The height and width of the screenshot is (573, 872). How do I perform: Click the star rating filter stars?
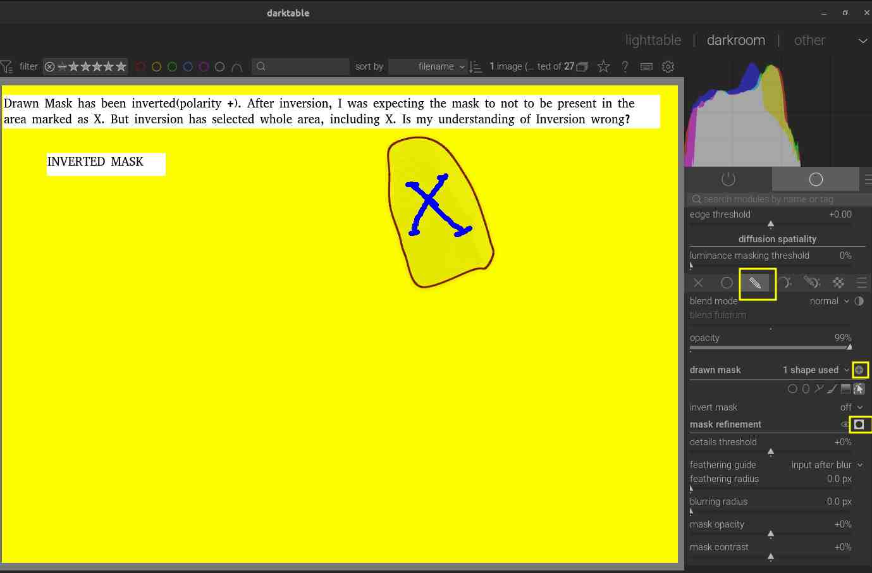click(97, 66)
